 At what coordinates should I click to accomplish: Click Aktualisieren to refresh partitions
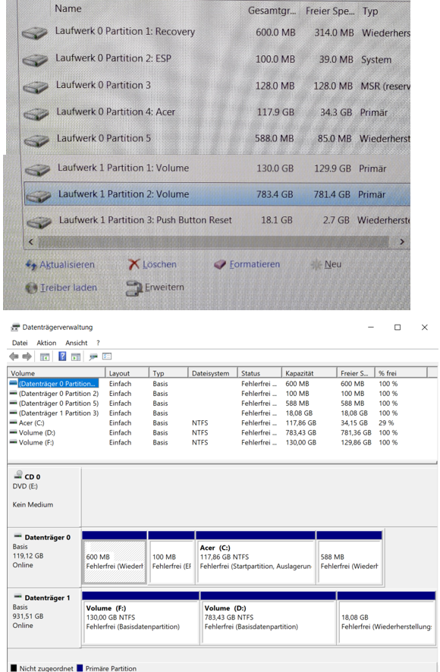[60, 265]
